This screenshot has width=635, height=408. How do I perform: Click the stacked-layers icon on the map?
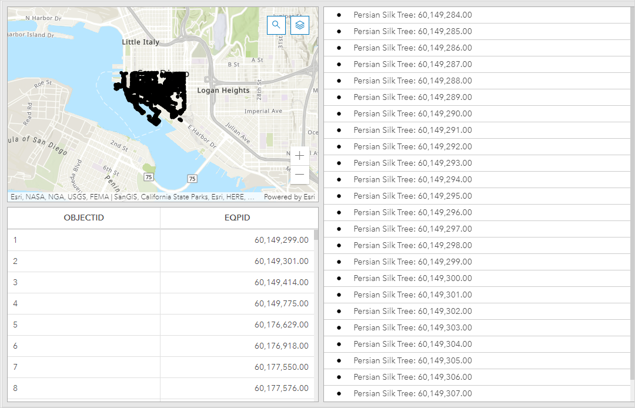299,25
